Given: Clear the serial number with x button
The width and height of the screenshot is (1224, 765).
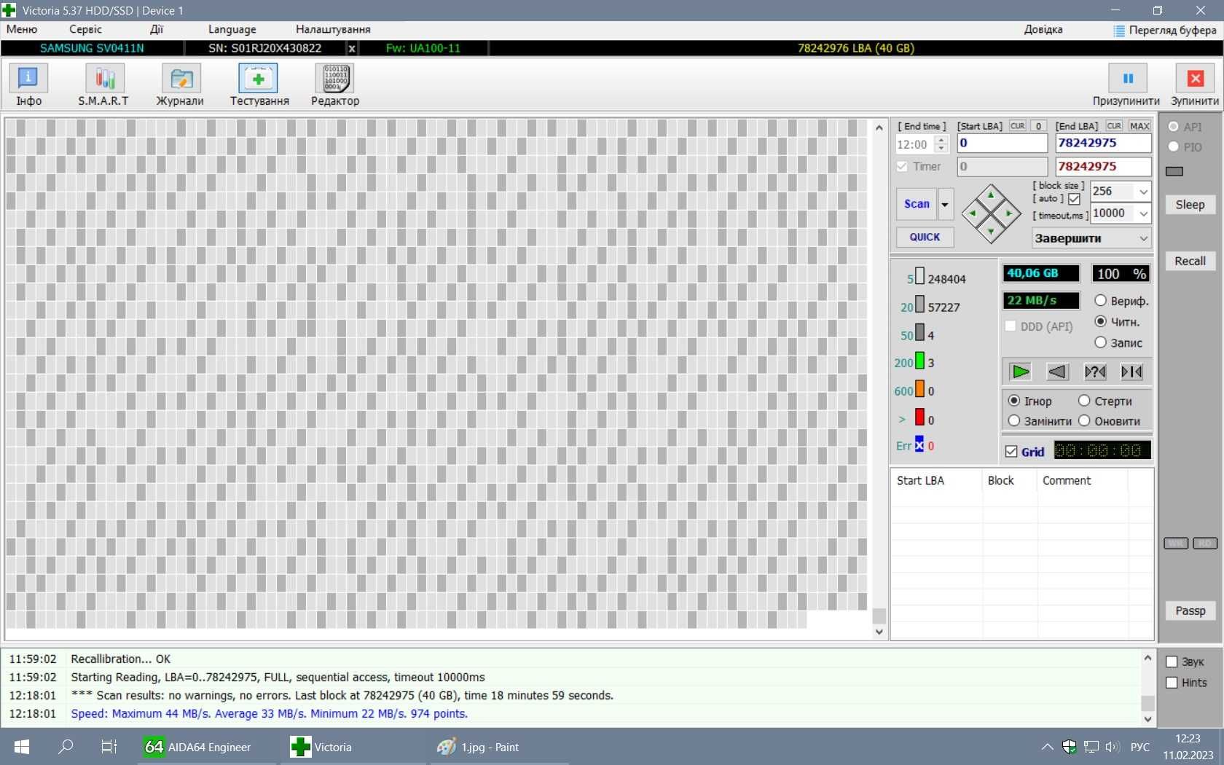Looking at the screenshot, I should pos(352,48).
